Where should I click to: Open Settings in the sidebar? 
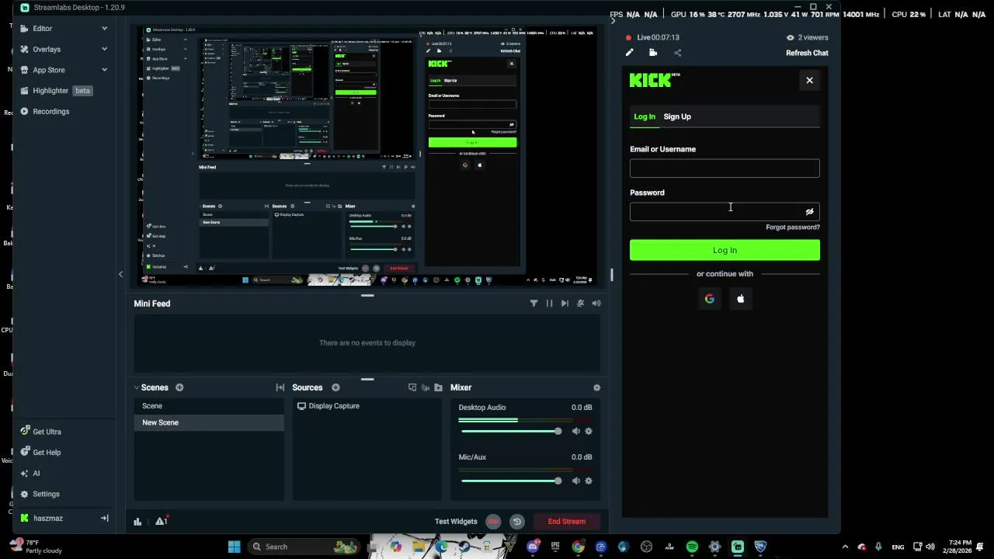tap(46, 494)
